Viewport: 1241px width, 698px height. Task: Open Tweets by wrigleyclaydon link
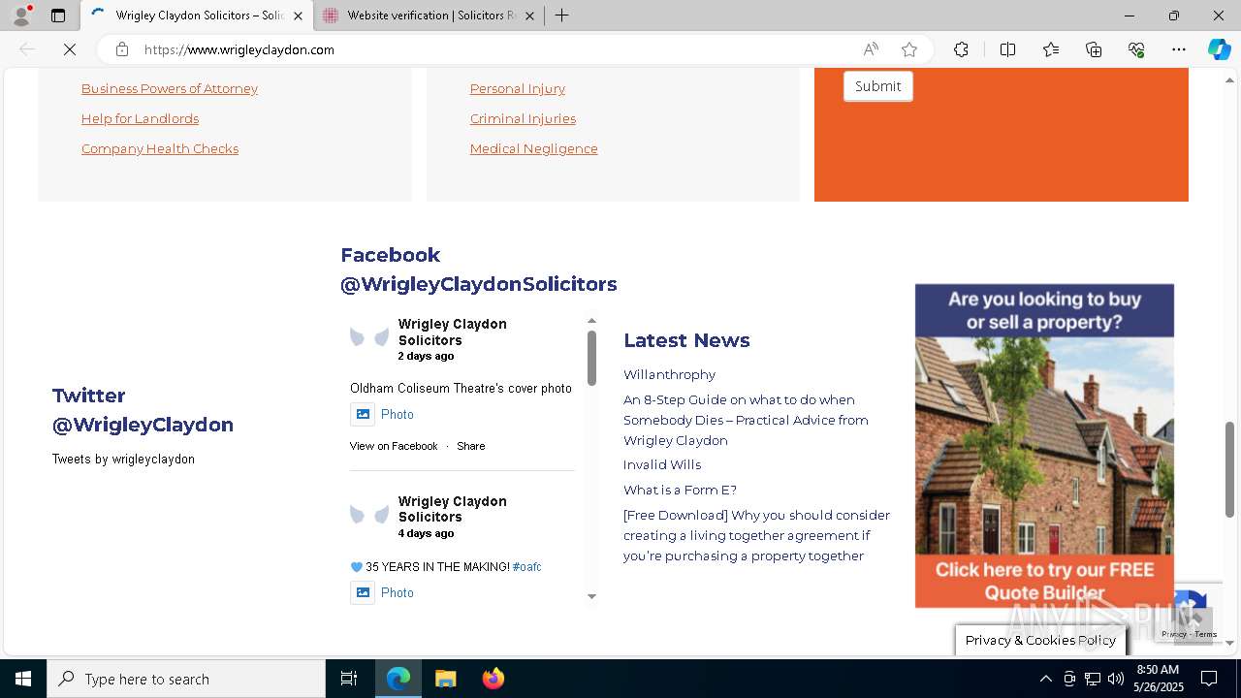pos(123,459)
